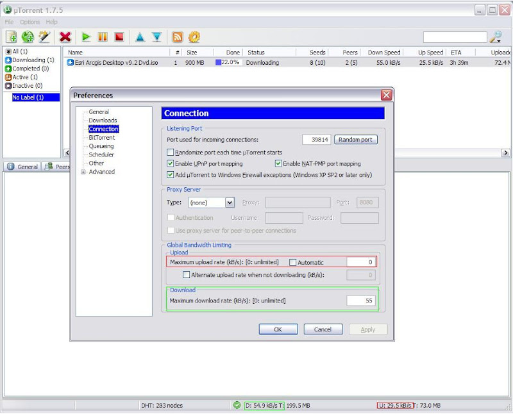Click the 22.0% progress bar of Esri torrent
This screenshot has height=414, width=513.
[228, 62]
